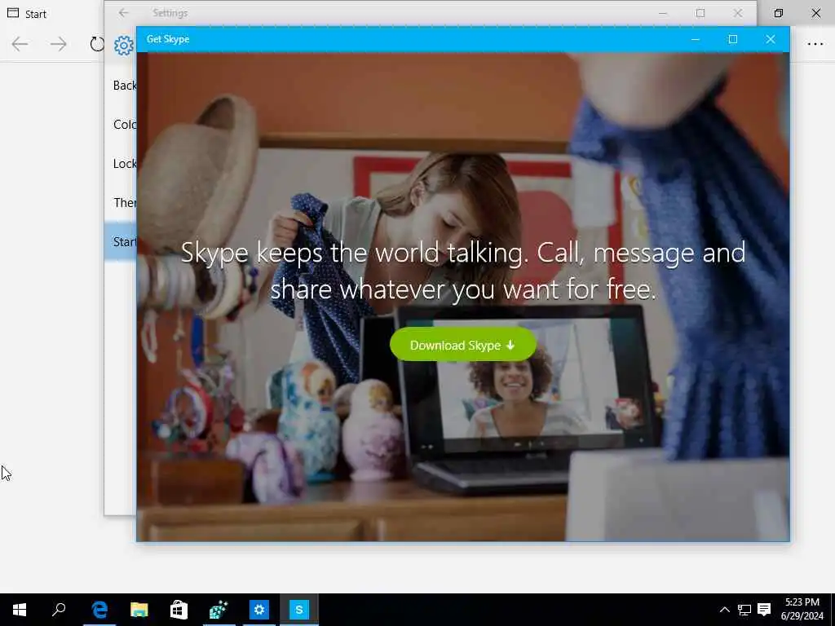The image size is (835, 626).
Task: Click the browser back arrow
Action: click(20, 44)
